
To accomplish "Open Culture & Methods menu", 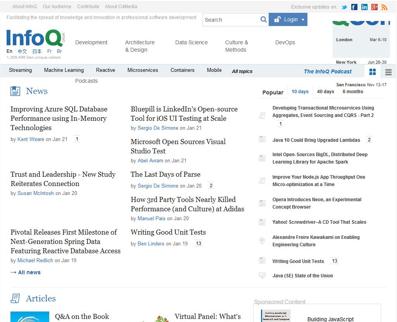I will [236, 46].
